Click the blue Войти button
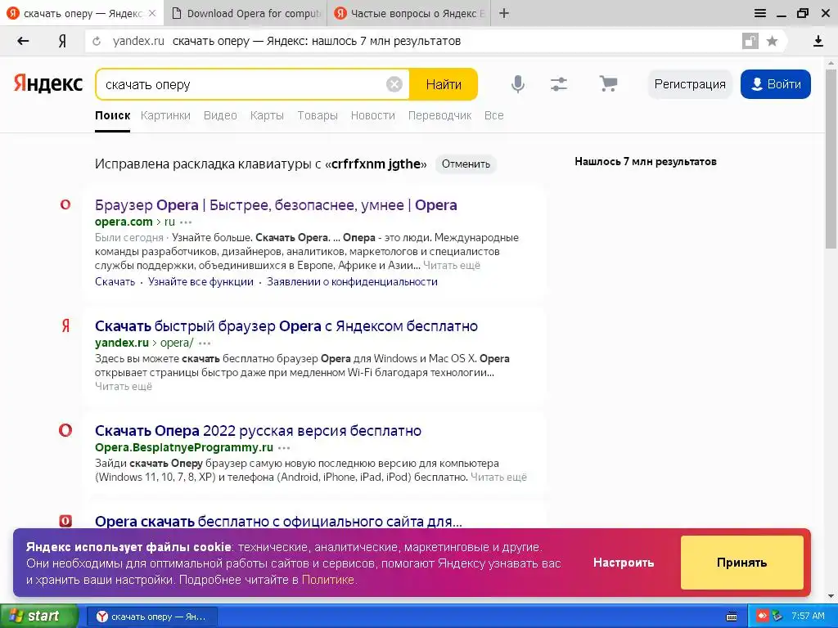838x628 pixels. coord(776,84)
